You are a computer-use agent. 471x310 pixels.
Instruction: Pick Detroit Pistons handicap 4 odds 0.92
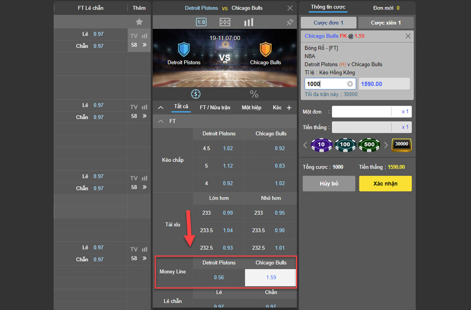(227, 183)
